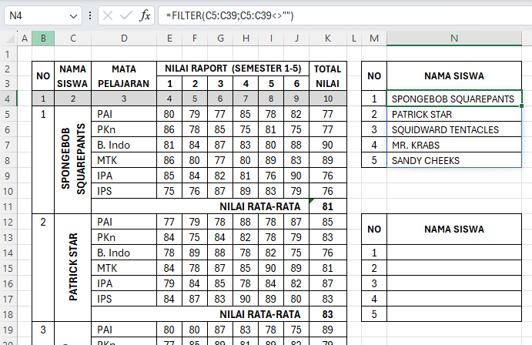
Task: Select column M header
Action: point(374,39)
